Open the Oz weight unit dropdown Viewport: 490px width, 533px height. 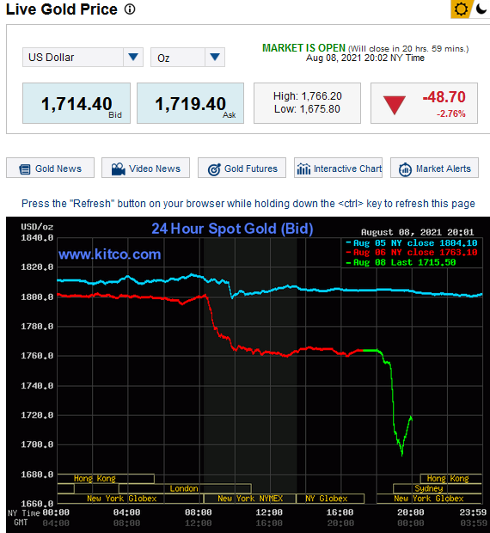187,57
